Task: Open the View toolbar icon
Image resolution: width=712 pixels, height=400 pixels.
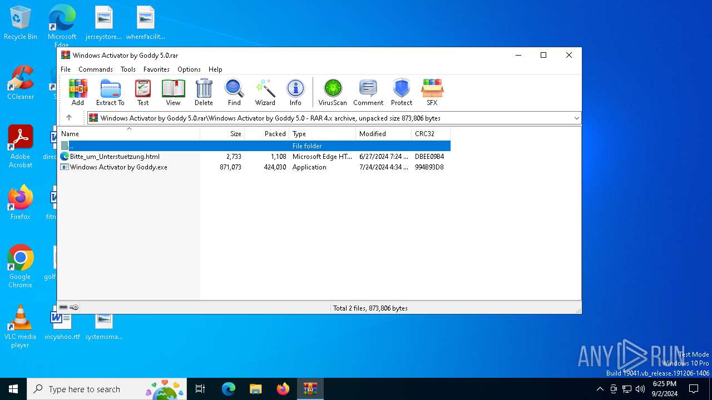Action: [x=173, y=92]
